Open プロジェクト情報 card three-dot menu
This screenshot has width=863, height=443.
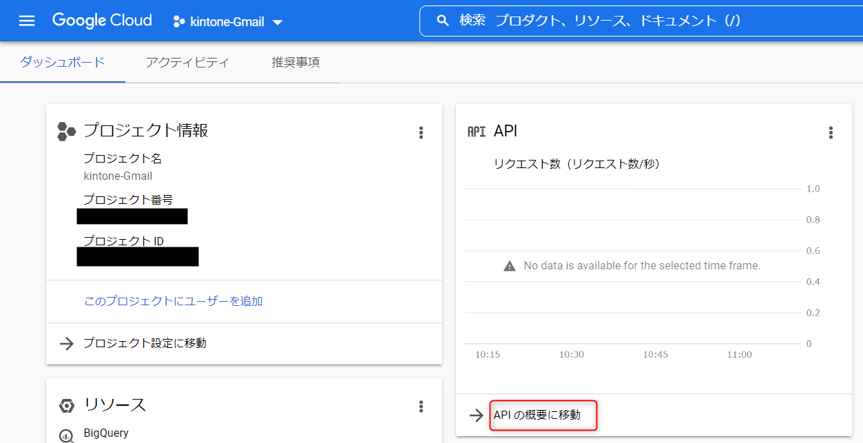[421, 132]
